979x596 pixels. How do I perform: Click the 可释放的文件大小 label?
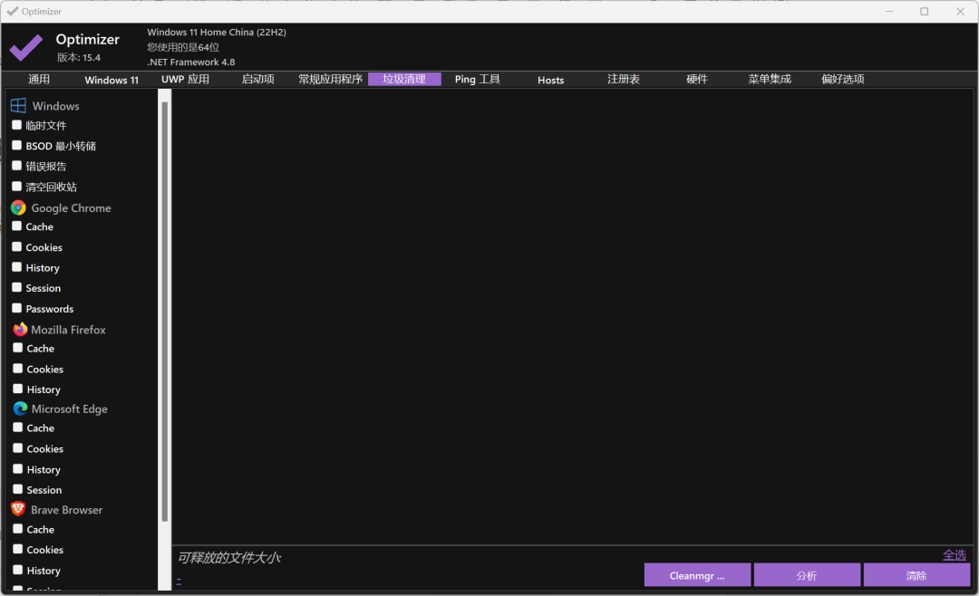point(229,557)
